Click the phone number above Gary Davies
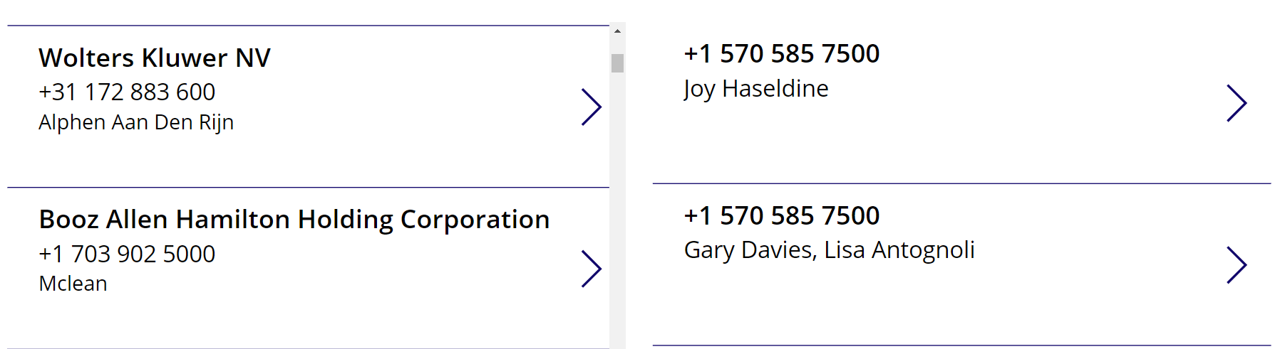1285x349 pixels. click(x=781, y=215)
